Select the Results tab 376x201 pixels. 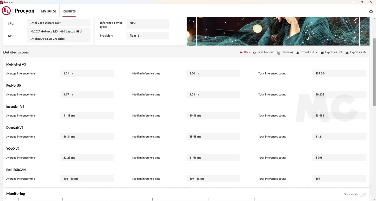pos(69,11)
